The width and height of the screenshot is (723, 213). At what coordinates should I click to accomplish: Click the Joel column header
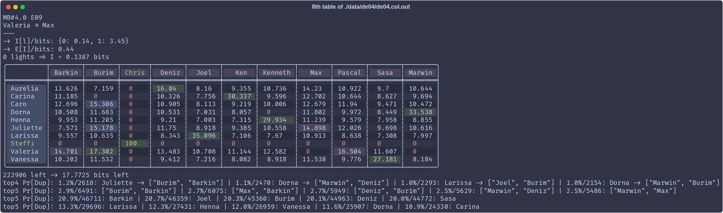pos(204,73)
